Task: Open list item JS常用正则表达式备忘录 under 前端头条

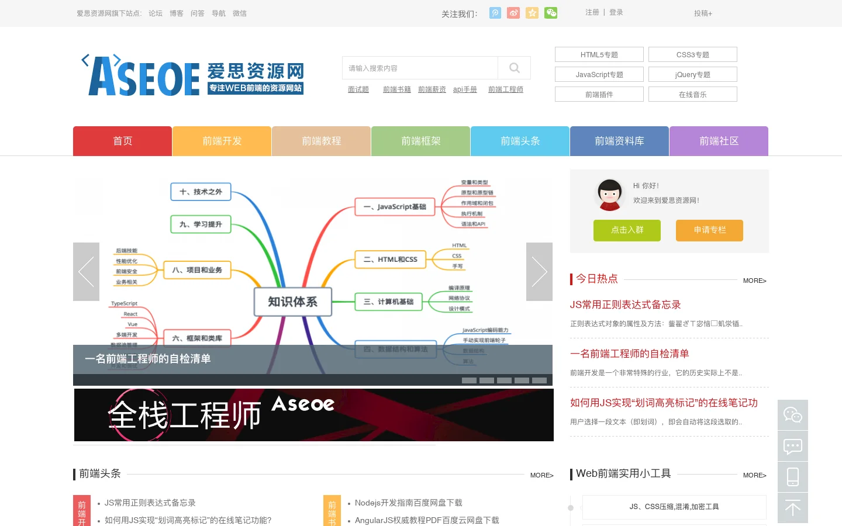Action: tap(150, 503)
